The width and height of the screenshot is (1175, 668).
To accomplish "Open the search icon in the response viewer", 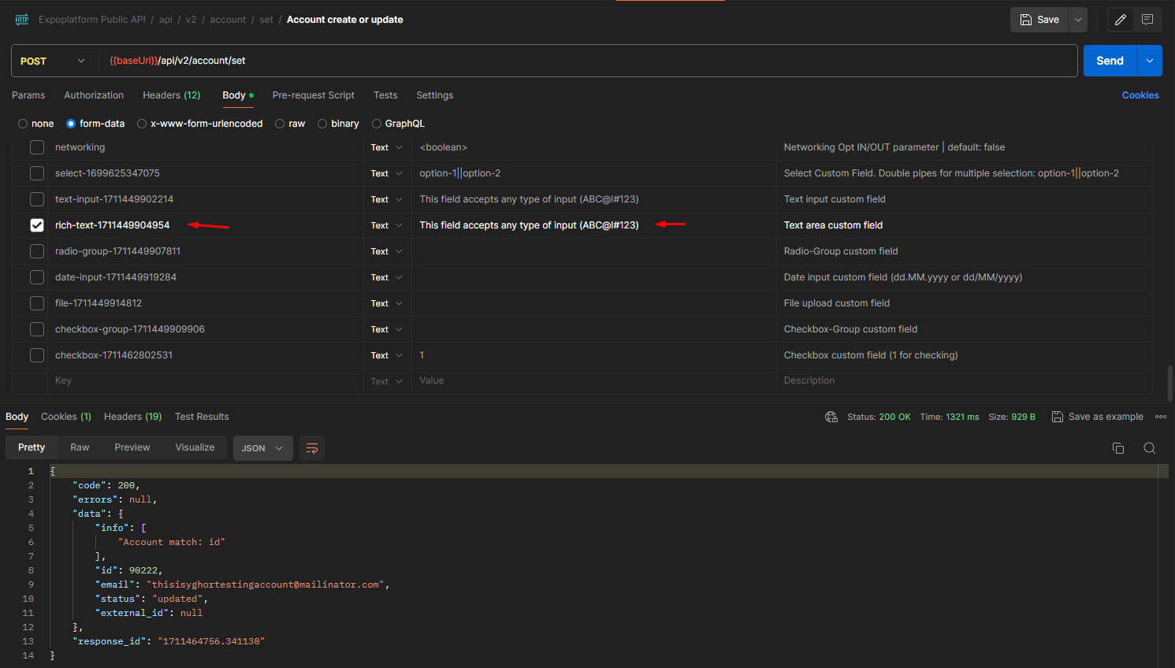I will [1150, 447].
